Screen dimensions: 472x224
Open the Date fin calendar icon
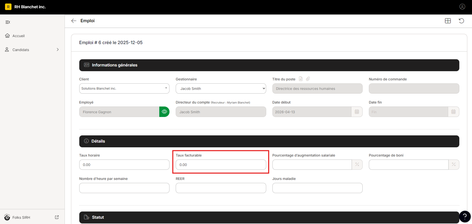tap(453, 112)
